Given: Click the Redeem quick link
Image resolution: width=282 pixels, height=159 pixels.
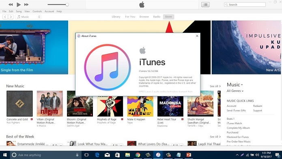Looking at the screenshot, I should pos(258,106).
